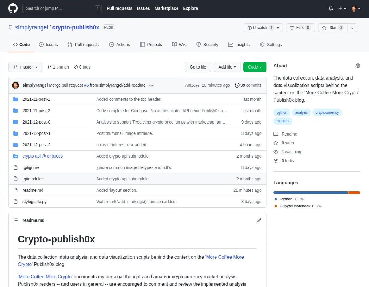Click the Go to file button
Image resolution: width=369 pixels, height=287 pixels.
[198, 67]
